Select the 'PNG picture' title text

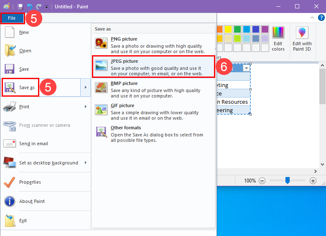click(124, 39)
